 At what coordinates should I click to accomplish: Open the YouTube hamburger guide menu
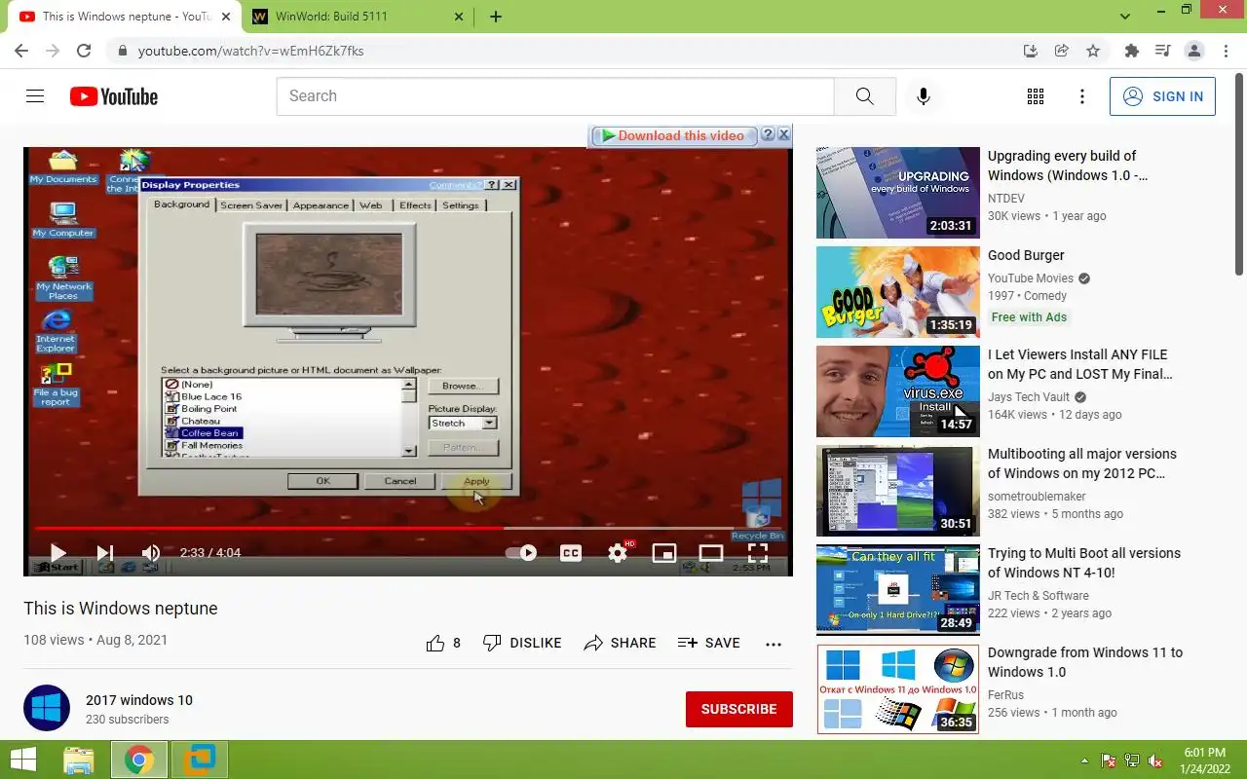point(35,96)
